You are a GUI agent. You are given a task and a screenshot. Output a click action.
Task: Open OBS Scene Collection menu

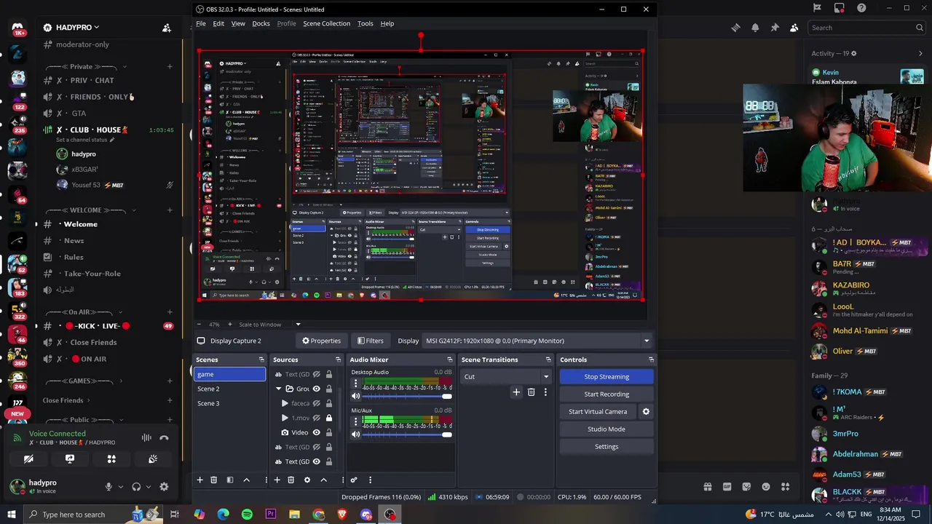click(326, 23)
